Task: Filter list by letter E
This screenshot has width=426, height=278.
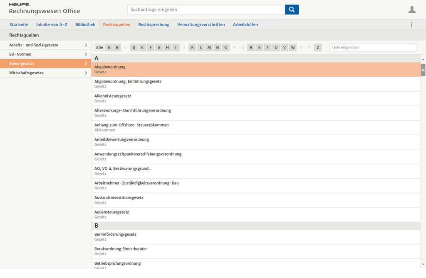Action: tap(142, 47)
